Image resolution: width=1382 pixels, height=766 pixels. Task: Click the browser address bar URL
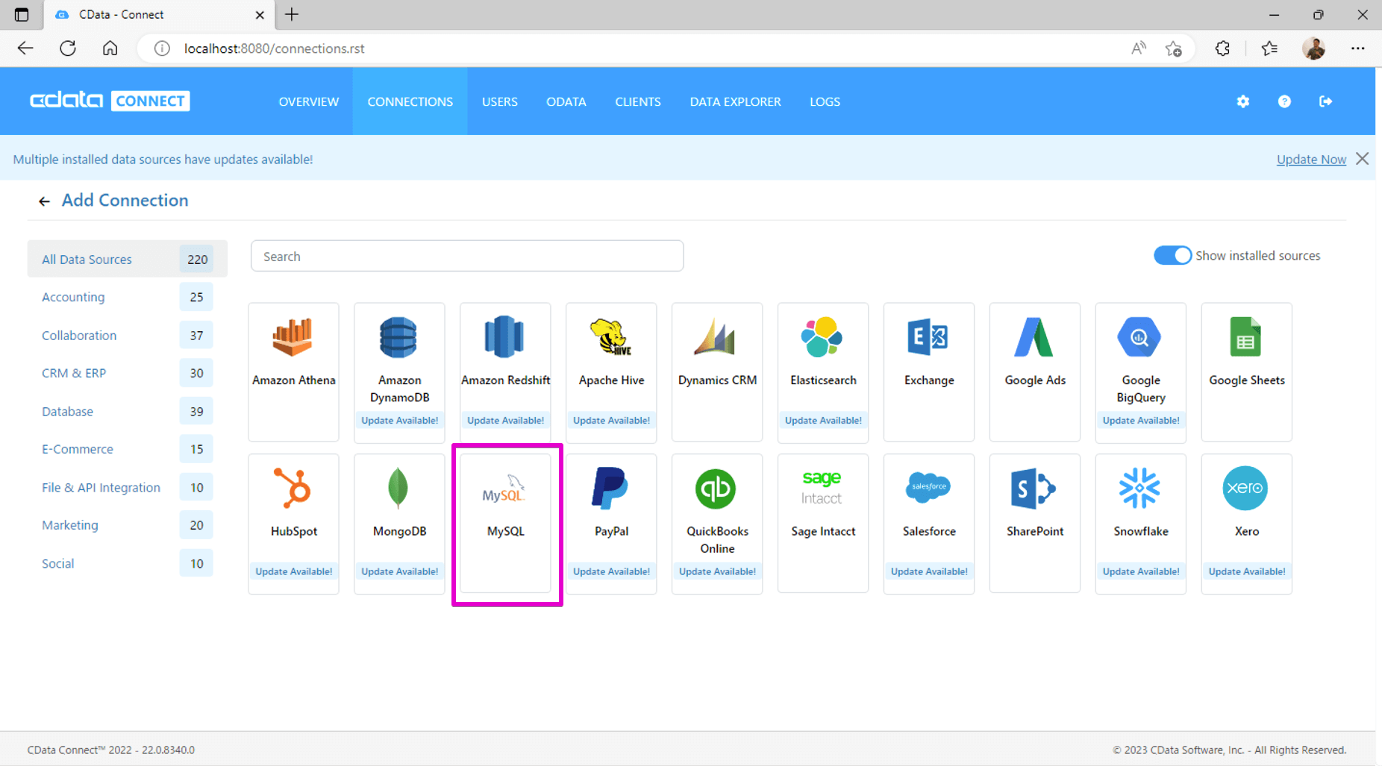(274, 48)
